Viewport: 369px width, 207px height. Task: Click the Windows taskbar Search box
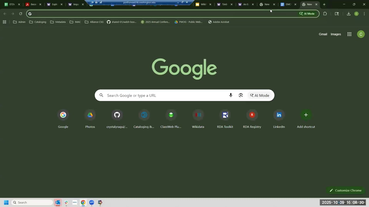click(32, 202)
